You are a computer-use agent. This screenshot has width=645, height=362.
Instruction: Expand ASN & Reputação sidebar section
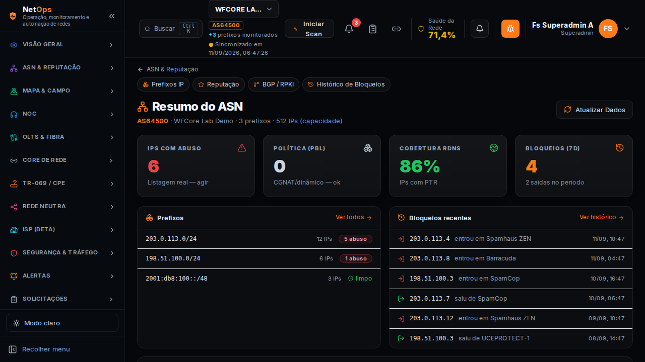(x=62, y=68)
